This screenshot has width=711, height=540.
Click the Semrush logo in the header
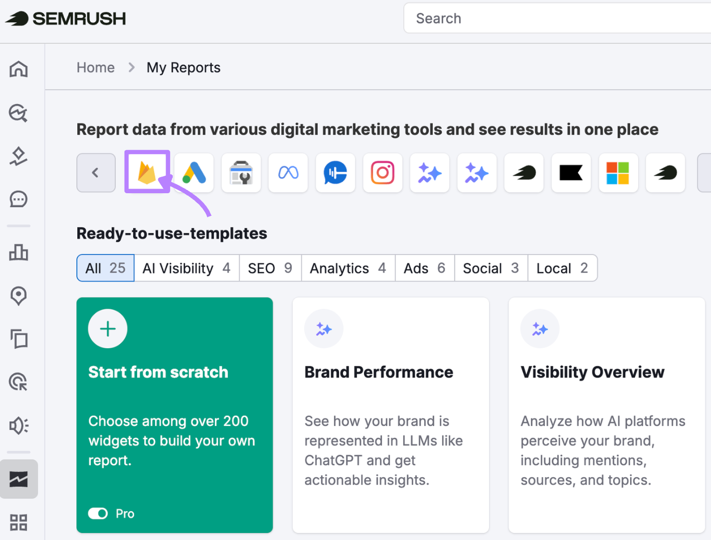(65, 19)
